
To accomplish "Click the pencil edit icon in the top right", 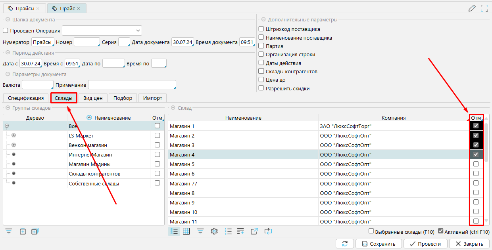I will coord(472,8).
